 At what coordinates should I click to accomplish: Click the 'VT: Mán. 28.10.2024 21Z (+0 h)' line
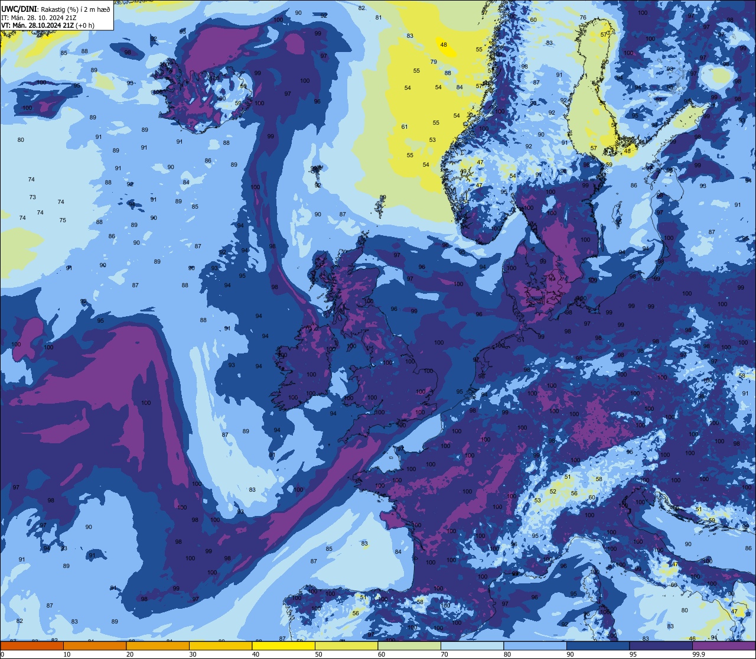point(47,25)
